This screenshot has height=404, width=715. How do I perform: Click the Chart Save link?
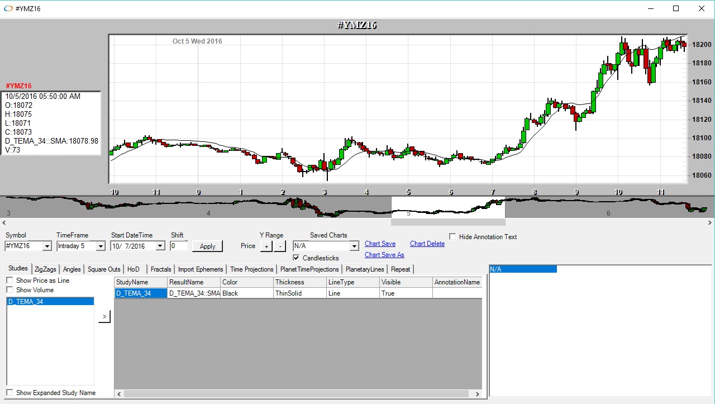pos(380,244)
